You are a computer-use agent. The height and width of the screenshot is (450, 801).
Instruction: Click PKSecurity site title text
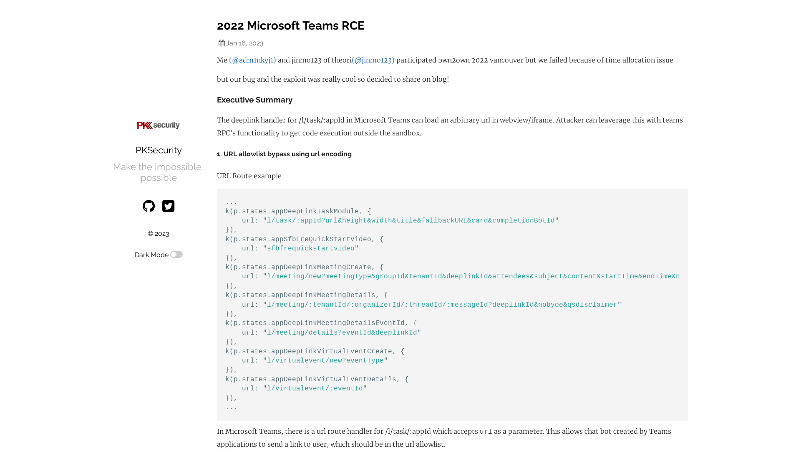click(159, 150)
